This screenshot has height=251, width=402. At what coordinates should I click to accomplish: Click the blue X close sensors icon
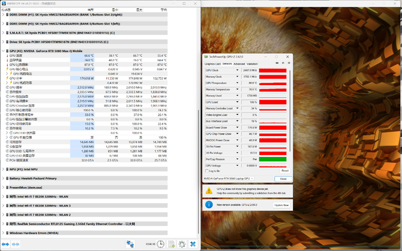193,244
